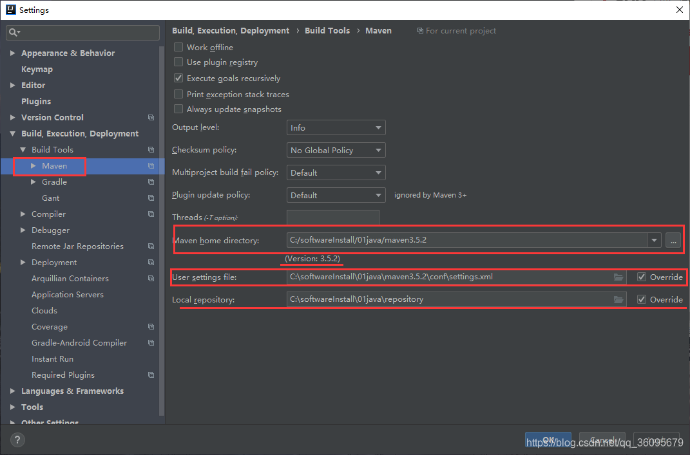Image resolution: width=690 pixels, height=455 pixels.
Task: Expand the Gradle tree node
Action: point(34,181)
